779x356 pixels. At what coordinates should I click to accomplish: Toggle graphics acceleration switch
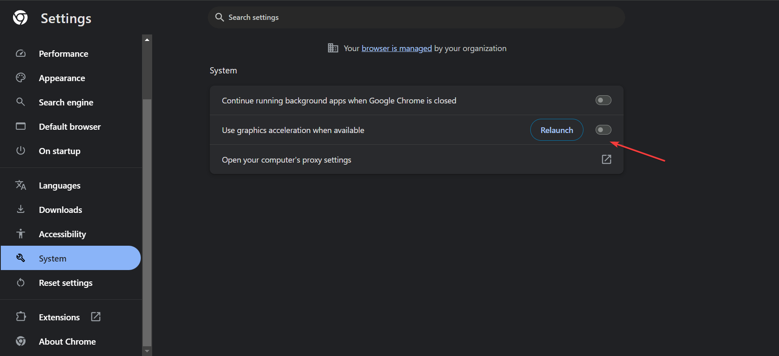coord(603,130)
